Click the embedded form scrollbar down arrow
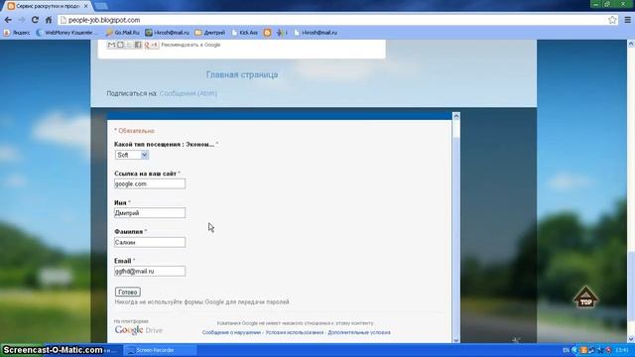The width and height of the screenshot is (635, 357). 456,340
